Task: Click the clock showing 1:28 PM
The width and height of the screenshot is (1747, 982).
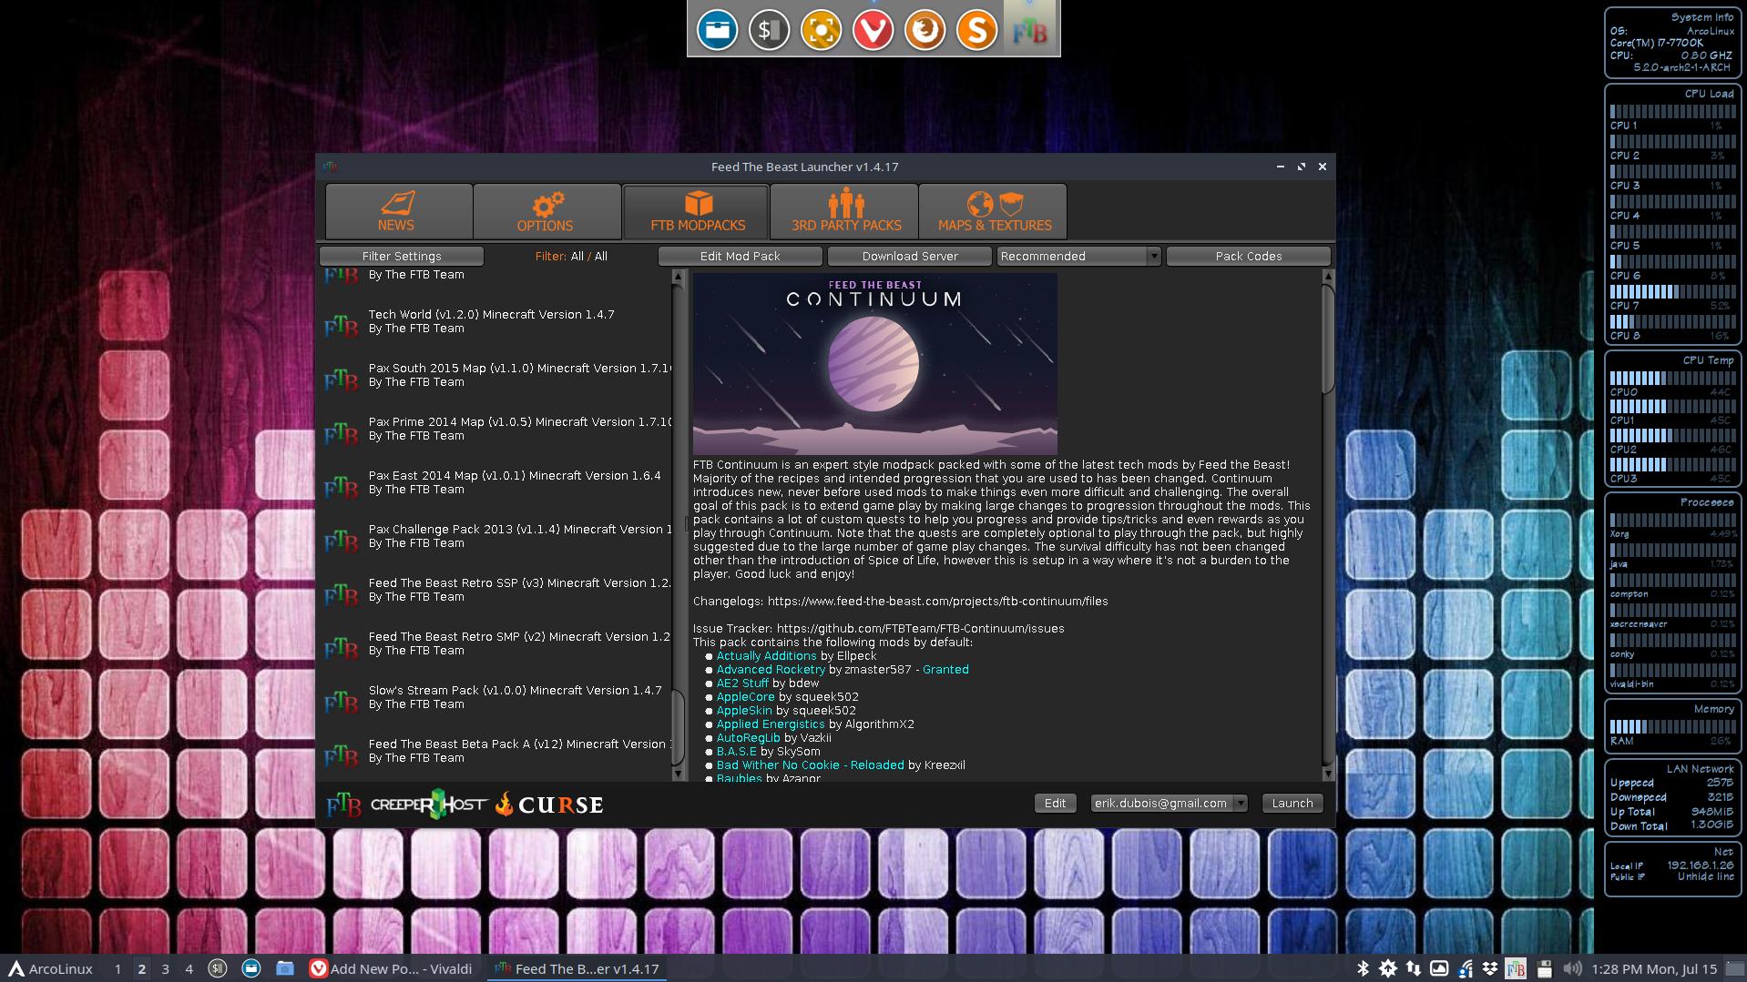Action: coord(1654,968)
